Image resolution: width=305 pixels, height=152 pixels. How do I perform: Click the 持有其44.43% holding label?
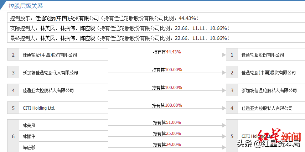[167, 52]
